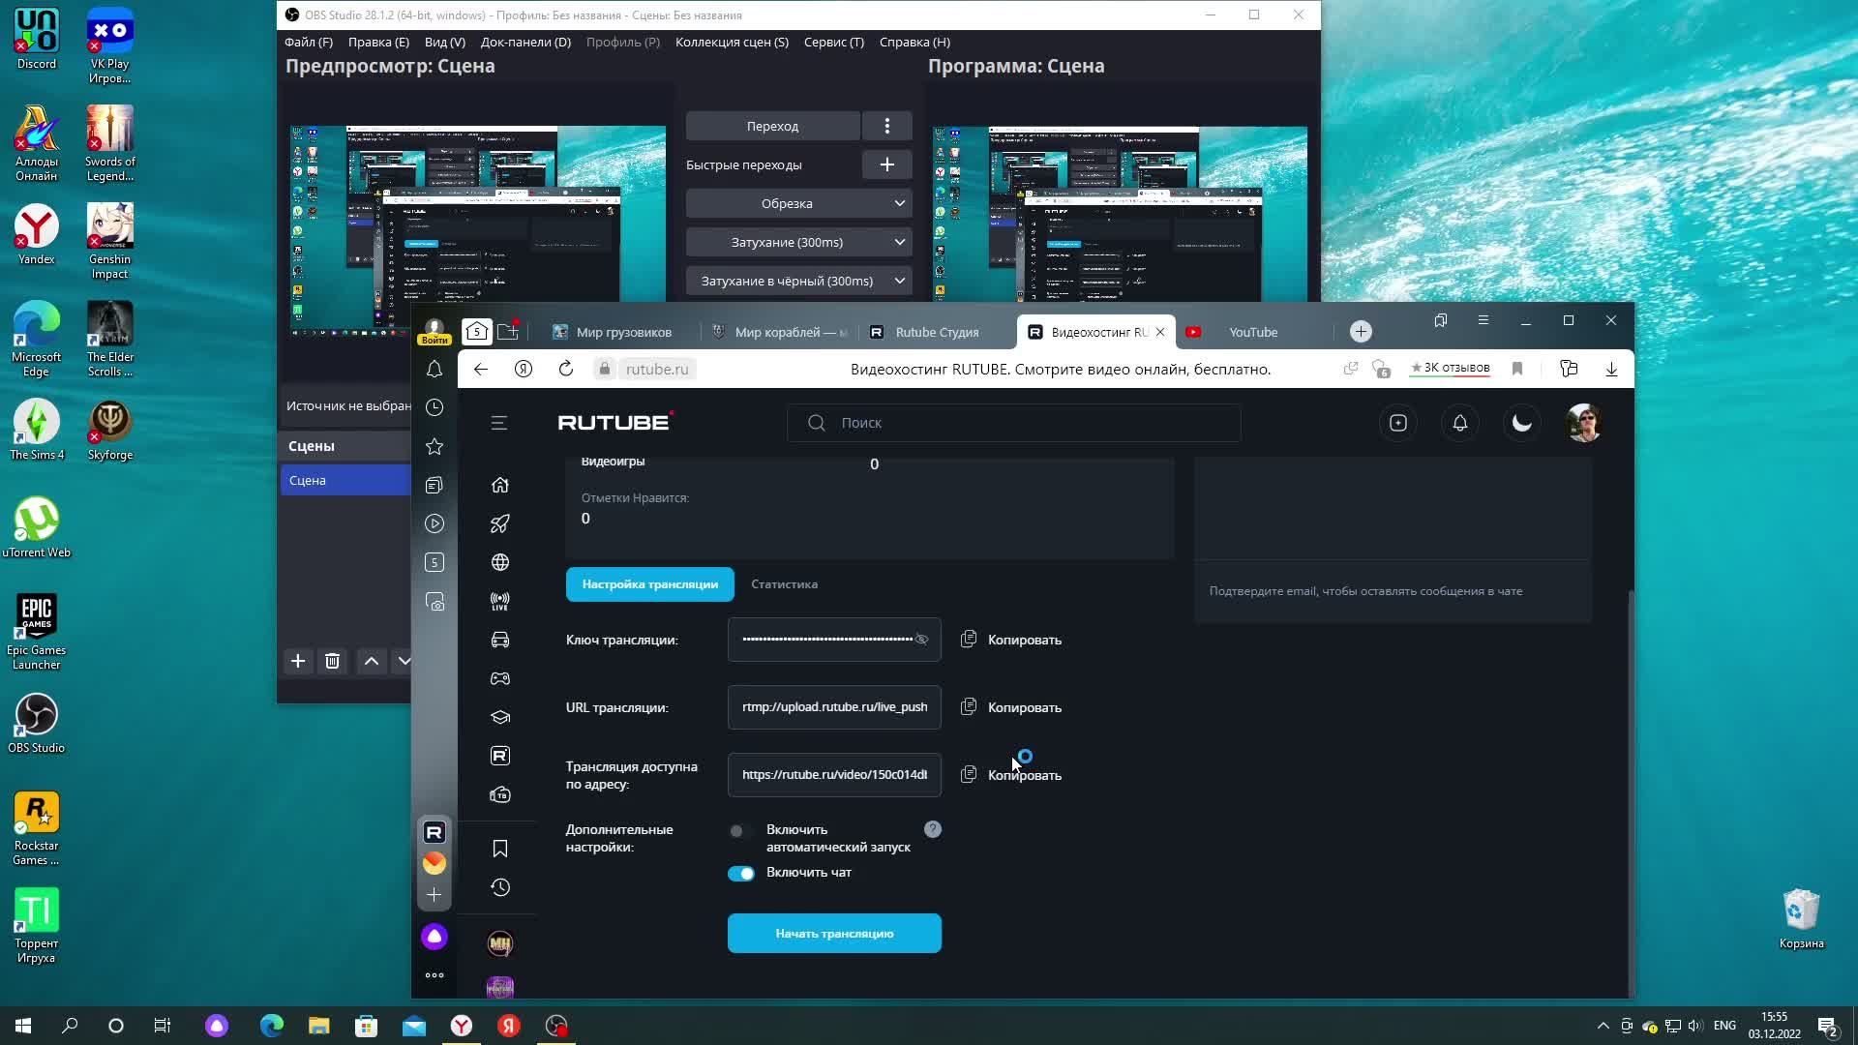The height and width of the screenshot is (1045, 1858).
Task: Click the trash icon to delete the OBS scene
Action: click(332, 661)
